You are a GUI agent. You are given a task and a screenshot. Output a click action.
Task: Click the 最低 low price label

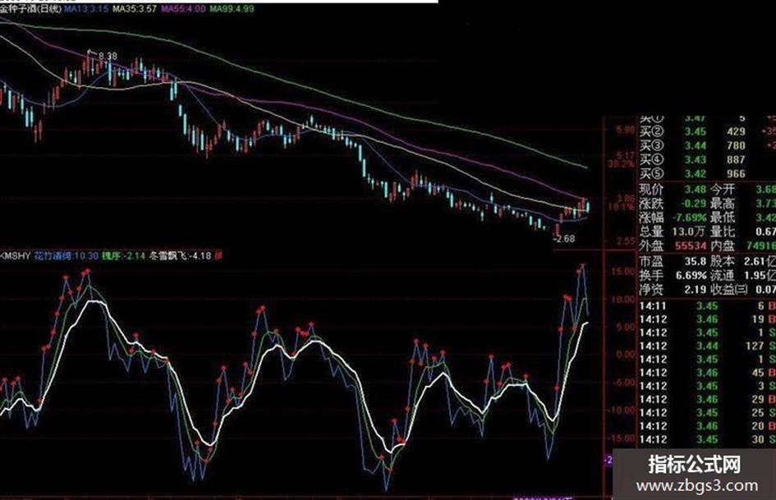tap(723, 218)
